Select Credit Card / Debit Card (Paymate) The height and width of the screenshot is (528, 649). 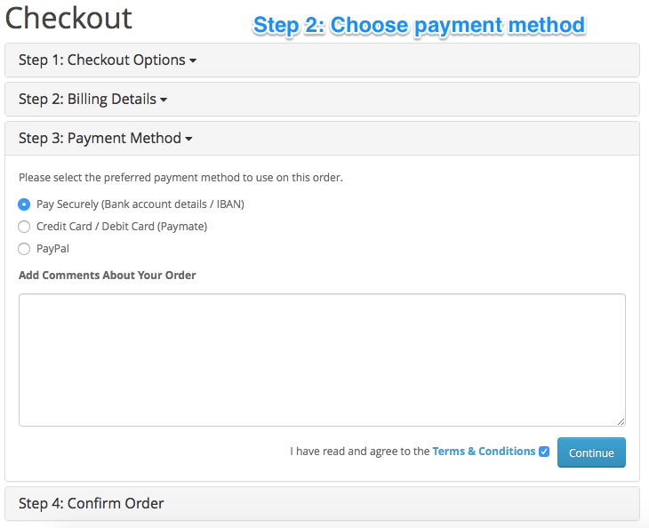coord(24,227)
